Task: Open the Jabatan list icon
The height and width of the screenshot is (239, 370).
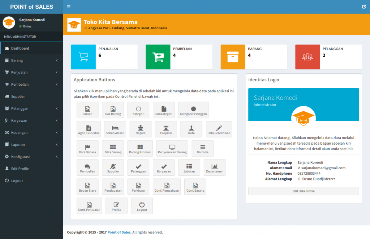Action: 189,167
